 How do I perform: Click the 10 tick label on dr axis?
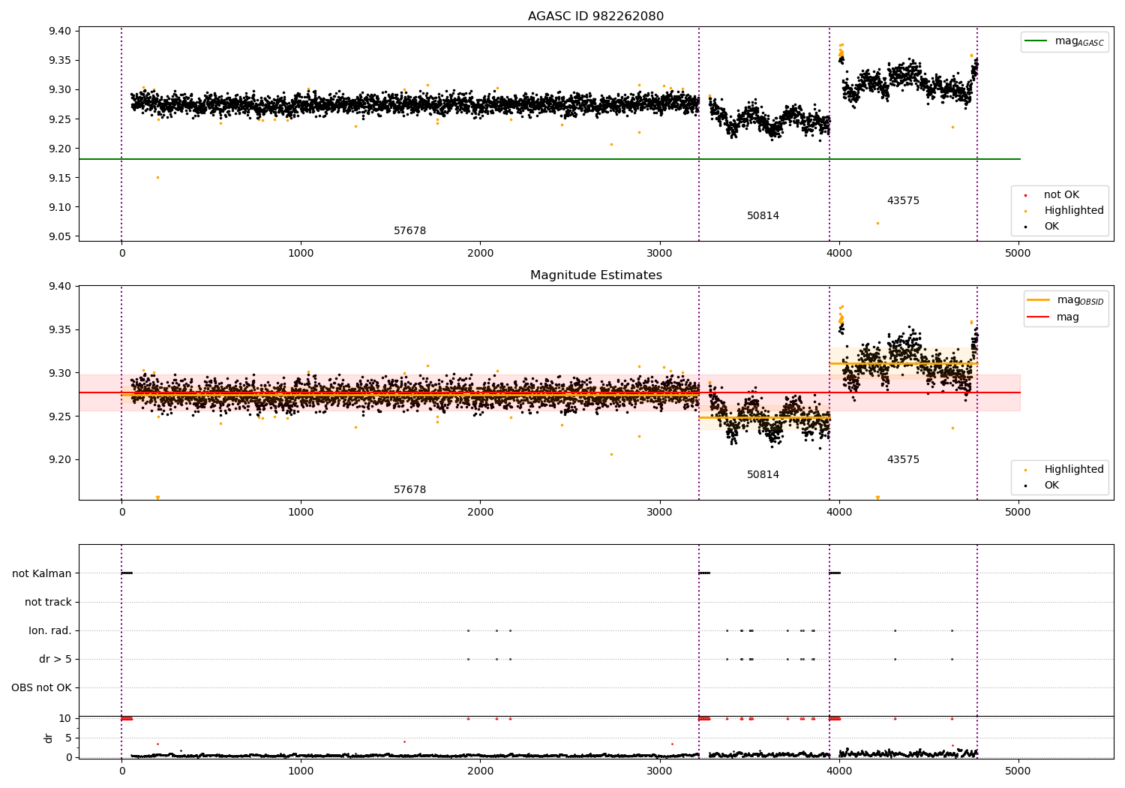click(66, 719)
